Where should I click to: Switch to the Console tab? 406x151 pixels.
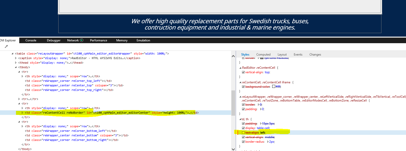(31, 40)
